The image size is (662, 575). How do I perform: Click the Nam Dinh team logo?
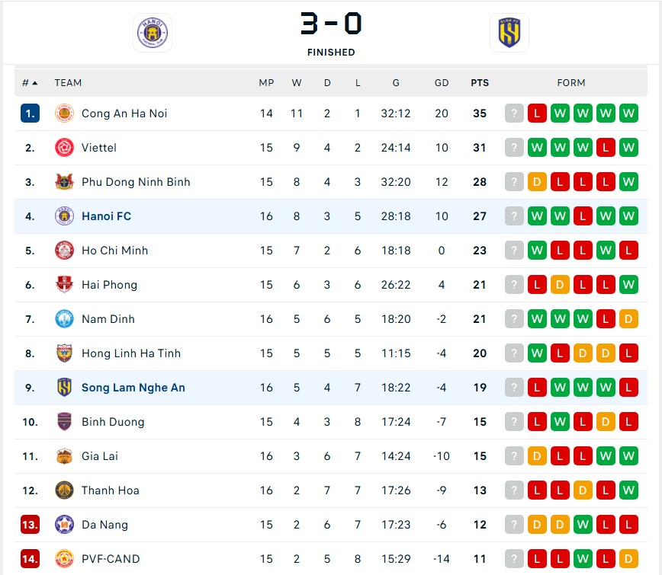pyautogui.click(x=65, y=318)
